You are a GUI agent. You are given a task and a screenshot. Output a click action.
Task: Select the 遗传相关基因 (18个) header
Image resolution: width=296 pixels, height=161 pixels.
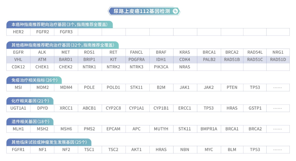[30, 121]
